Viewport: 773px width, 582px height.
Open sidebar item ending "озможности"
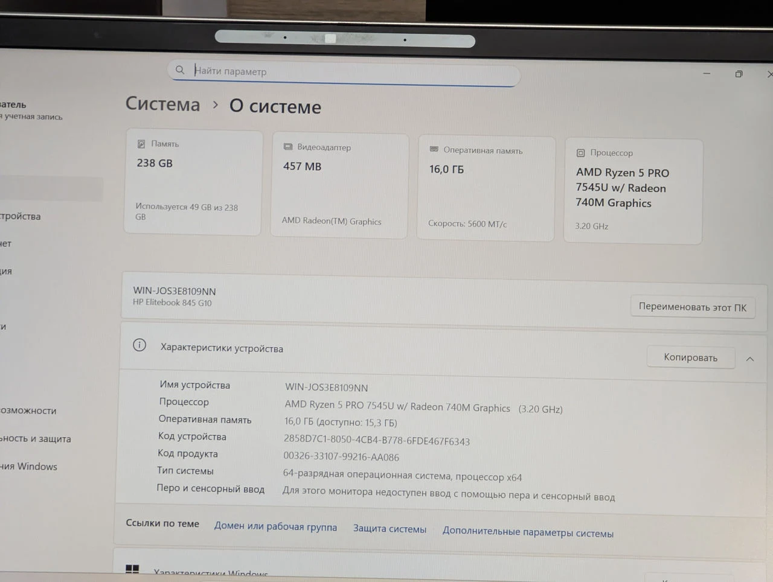[x=28, y=411]
